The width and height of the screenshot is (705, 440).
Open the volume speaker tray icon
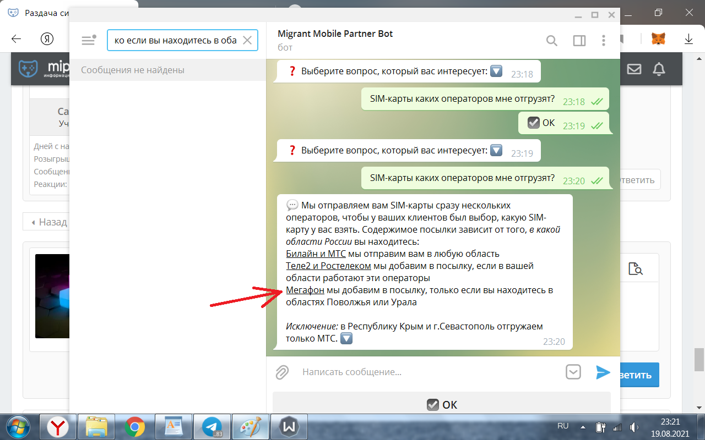[634, 427]
